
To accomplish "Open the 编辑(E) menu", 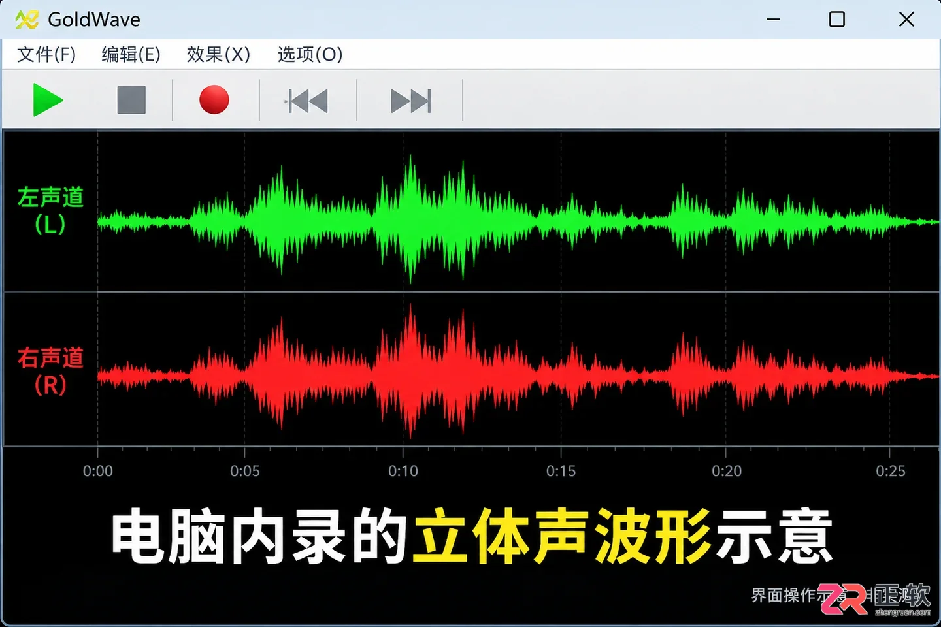I will point(131,54).
